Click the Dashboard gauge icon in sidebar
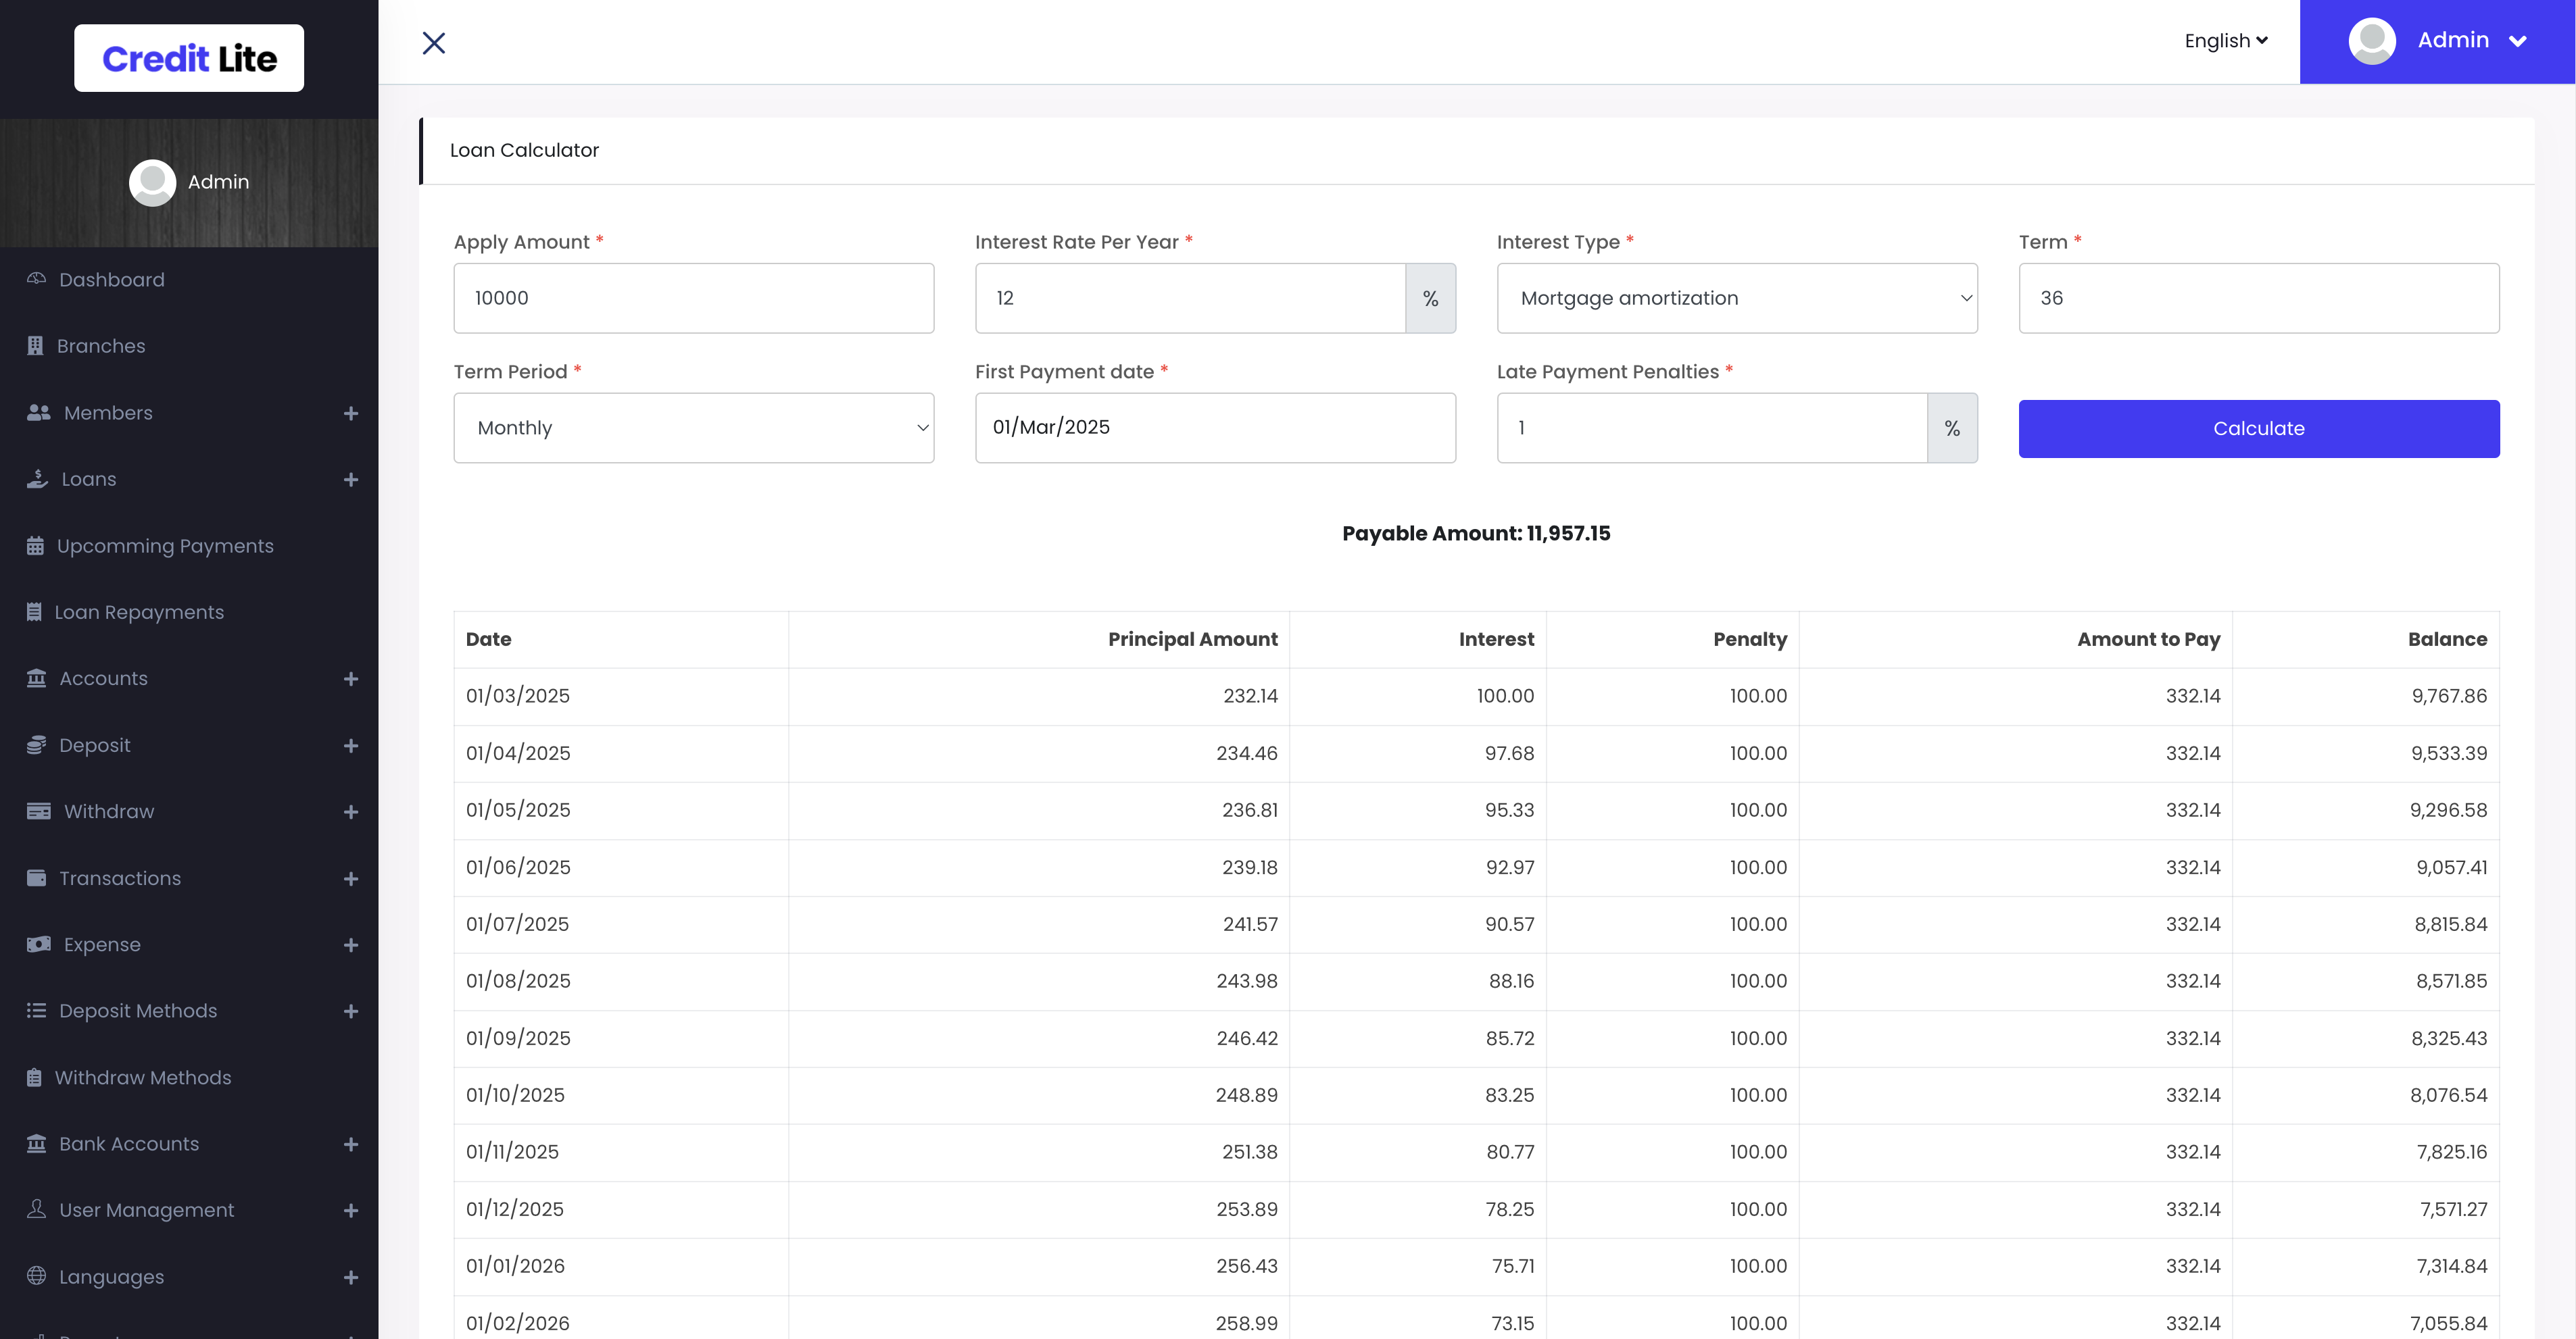The image size is (2576, 1339). 36,279
